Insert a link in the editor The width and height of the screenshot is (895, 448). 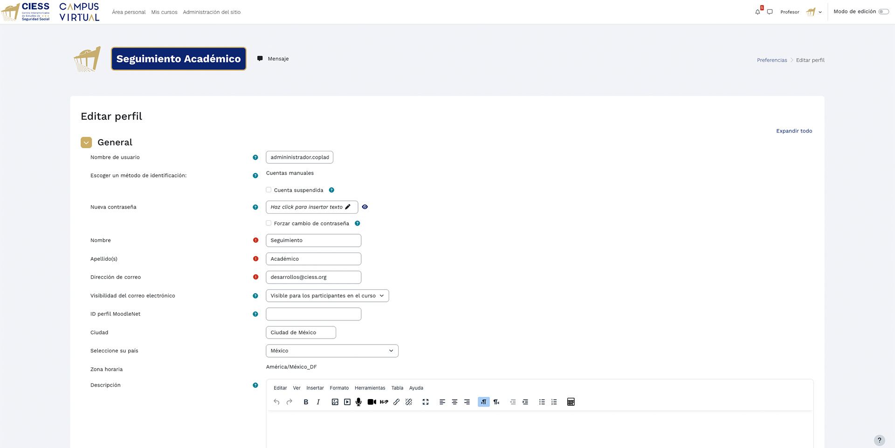point(396,401)
